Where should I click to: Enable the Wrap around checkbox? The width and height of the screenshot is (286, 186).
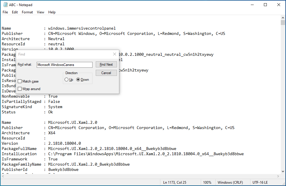(20, 89)
